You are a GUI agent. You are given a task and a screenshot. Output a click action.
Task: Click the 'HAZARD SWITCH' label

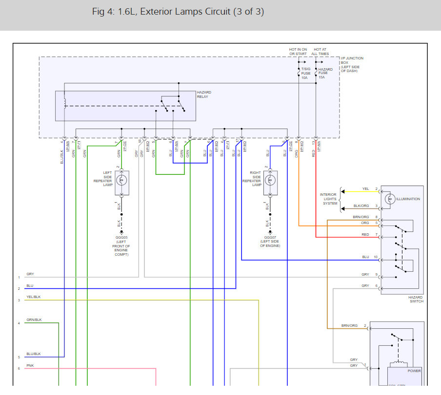pos(416,299)
